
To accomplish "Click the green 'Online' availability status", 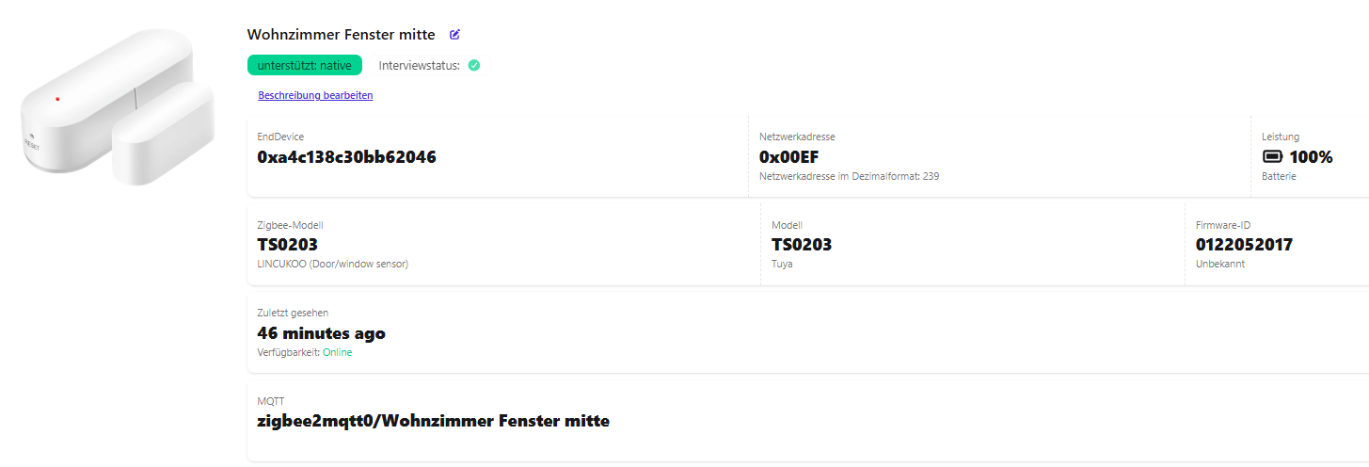I will [337, 352].
